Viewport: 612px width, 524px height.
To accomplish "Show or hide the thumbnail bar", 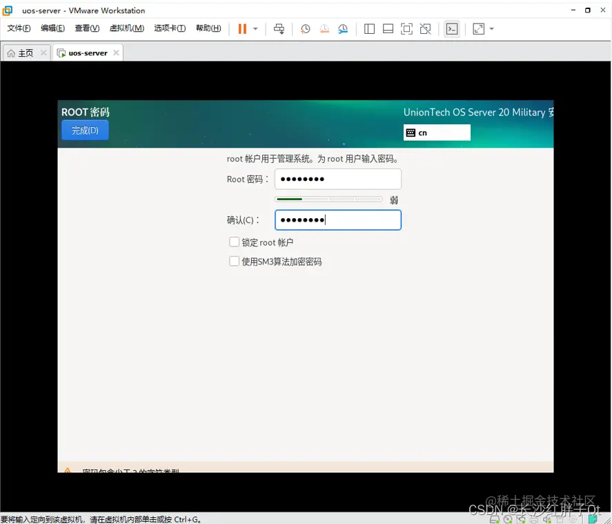I will (387, 28).
